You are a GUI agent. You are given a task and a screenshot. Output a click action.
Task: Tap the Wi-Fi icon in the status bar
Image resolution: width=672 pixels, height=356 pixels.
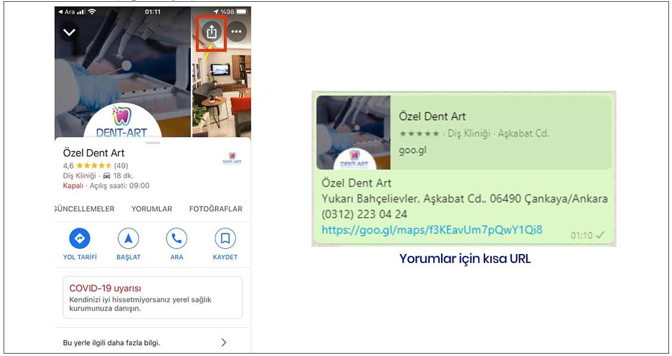pyautogui.click(x=92, y=12)
